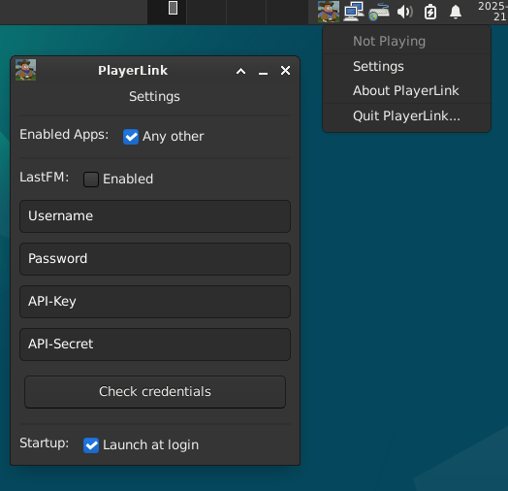Click the Not Playing menu entry
The height and width of the screenshot is (491, 508).
click(406, 41)
